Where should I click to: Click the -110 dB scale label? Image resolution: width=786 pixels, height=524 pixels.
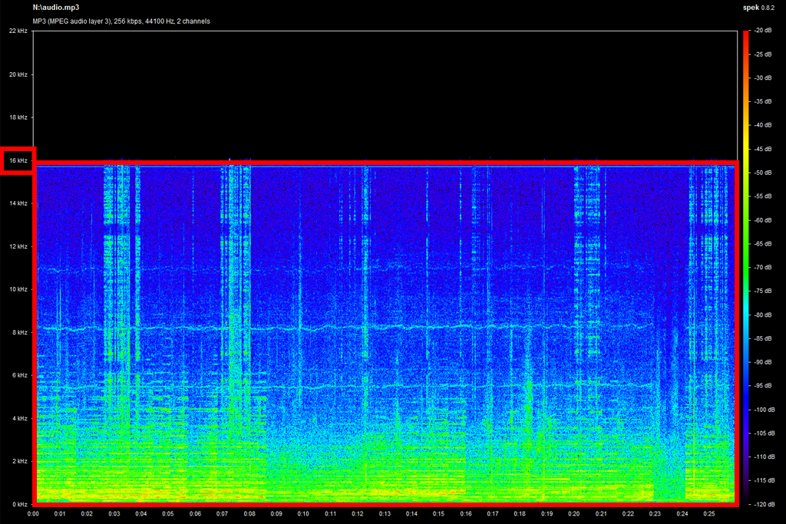coord(764,457)
